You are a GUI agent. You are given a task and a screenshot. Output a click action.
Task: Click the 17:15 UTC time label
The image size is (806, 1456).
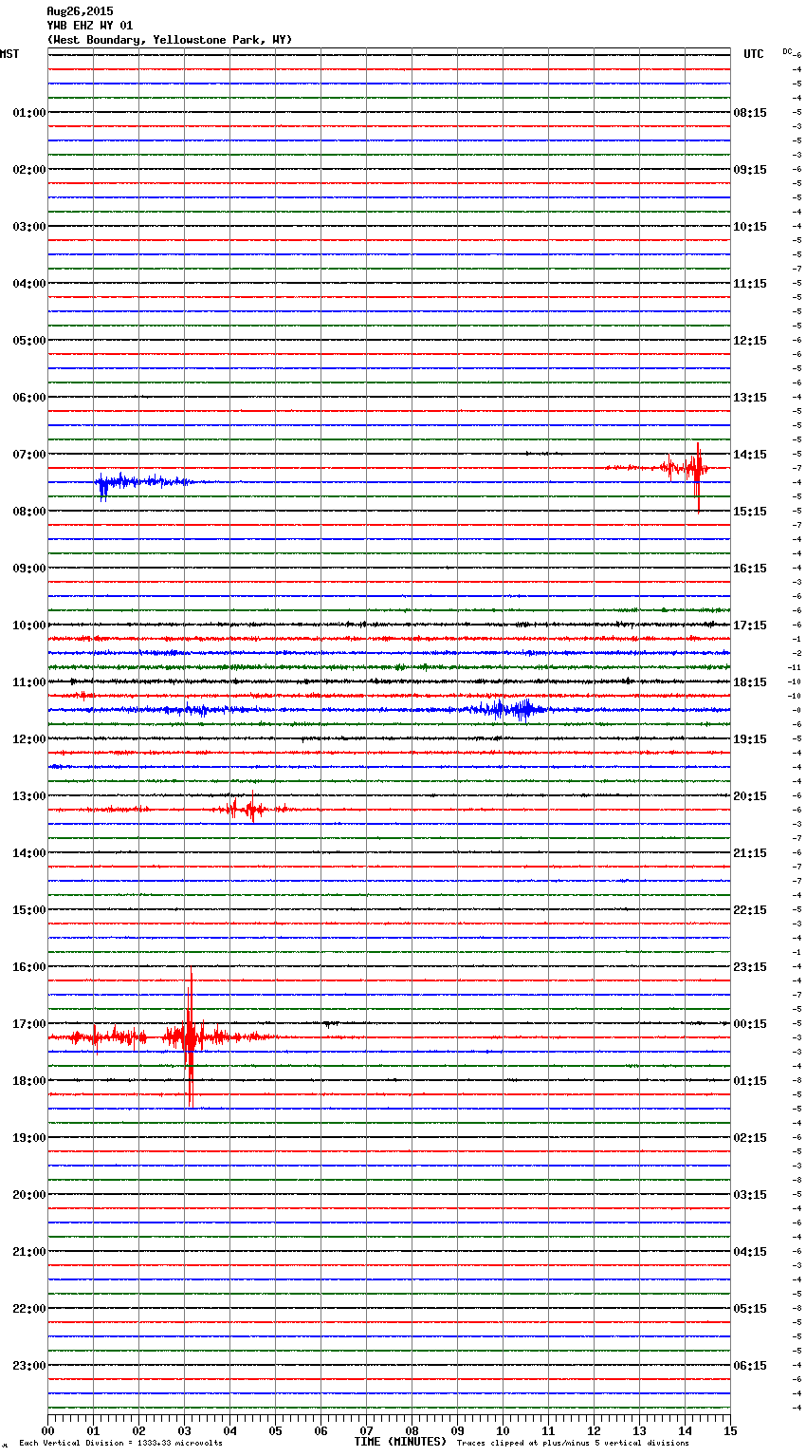pyautogui.click(x=750, y=625)
